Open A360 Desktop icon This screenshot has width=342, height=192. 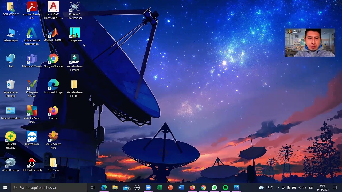(11, 165)
